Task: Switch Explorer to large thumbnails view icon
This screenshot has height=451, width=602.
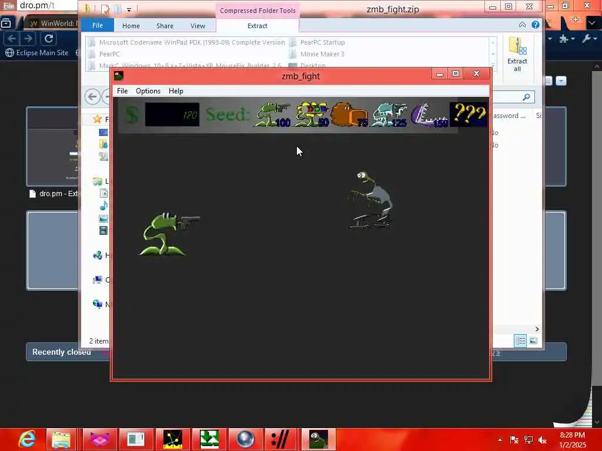Action: click(533, 341)
